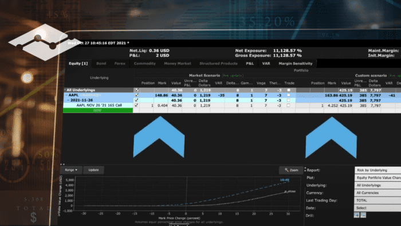This screenshot has width=401, height=226.
Task: Switch to the VAR tab
Action: point(266,64)
